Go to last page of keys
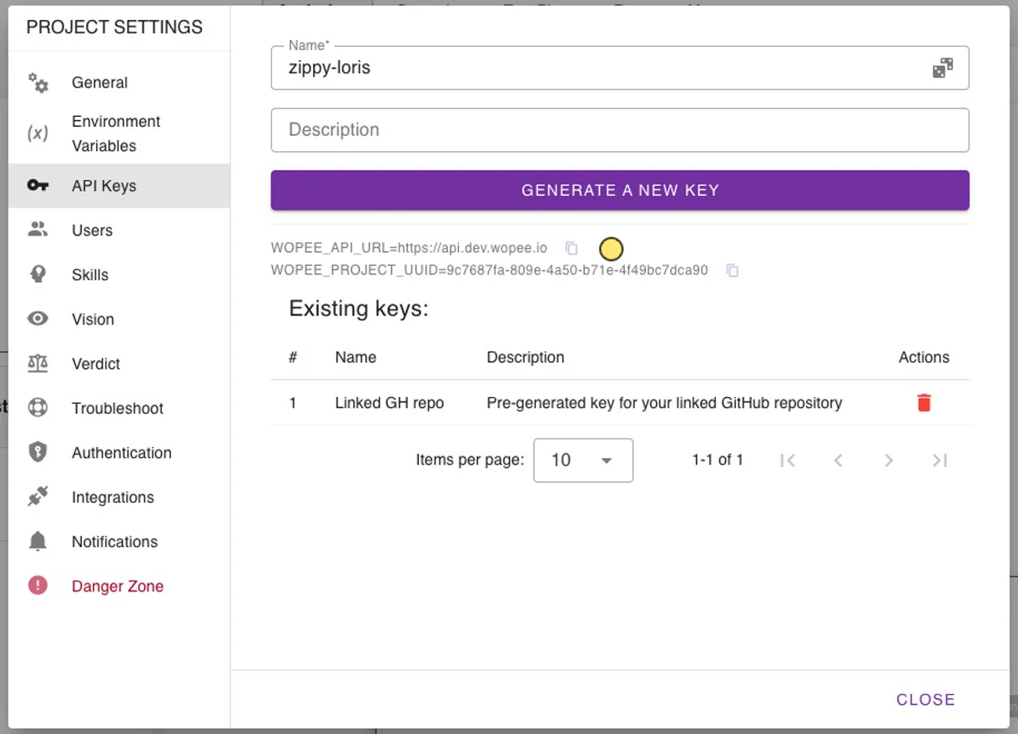This screenshot has height=734, width=1018. [940, 460]
